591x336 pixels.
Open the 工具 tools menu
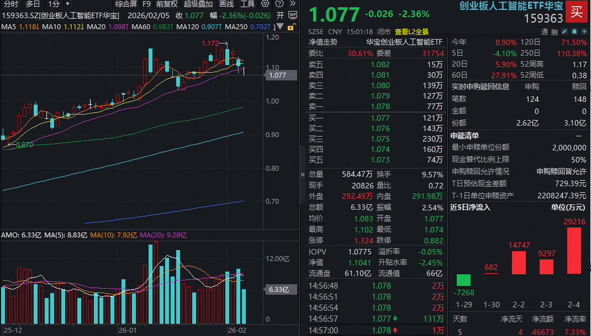(x=247, y=4)
